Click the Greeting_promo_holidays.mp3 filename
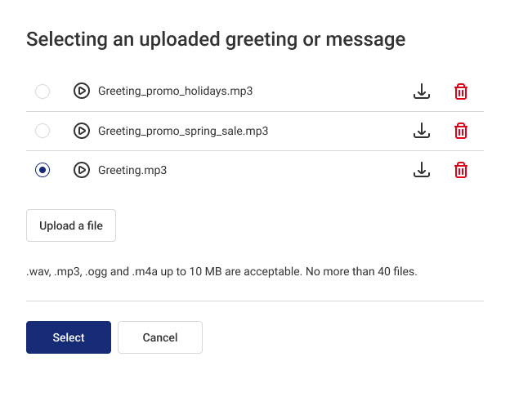 pos(175,91)
